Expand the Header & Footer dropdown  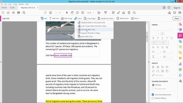[106, 18]
